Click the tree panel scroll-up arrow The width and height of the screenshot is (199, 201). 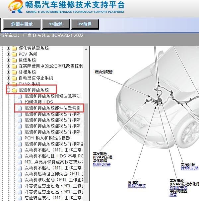pos(86,49)
